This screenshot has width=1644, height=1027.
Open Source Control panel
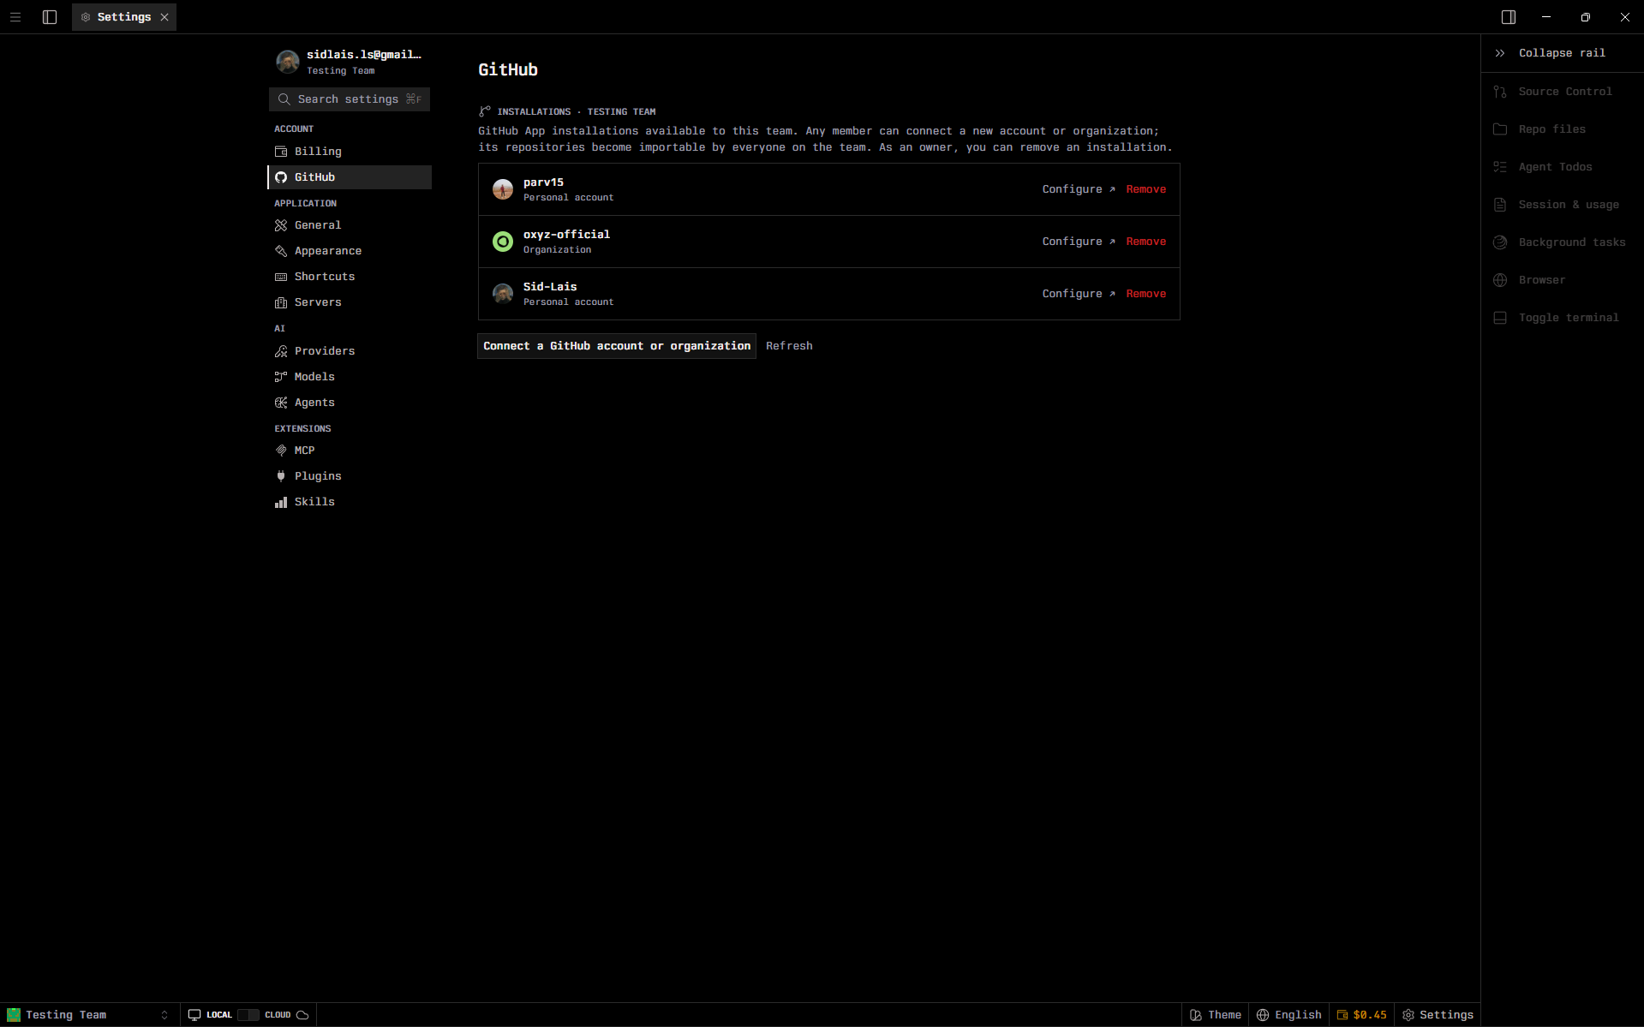[1562, 92]
